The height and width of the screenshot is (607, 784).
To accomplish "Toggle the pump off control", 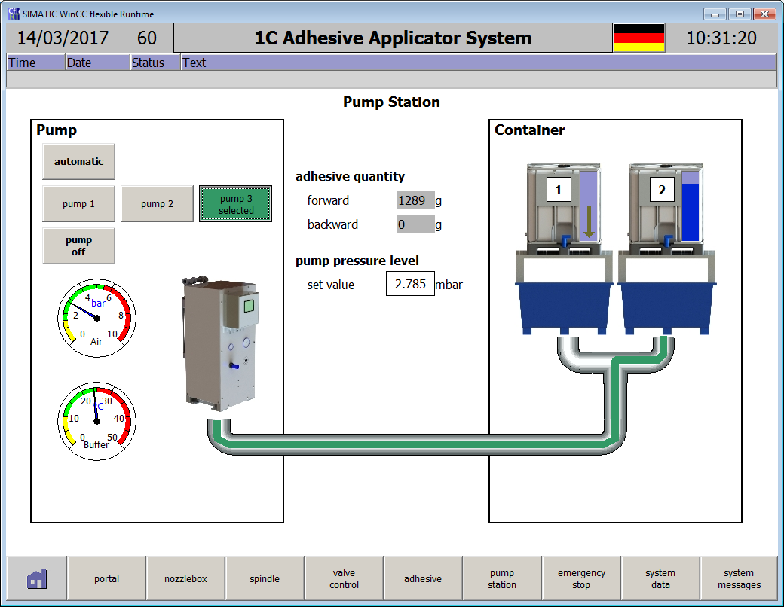I will (x=78, y=246).
